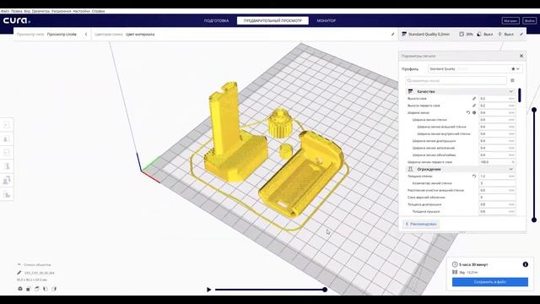
Task: Collapse view panel with left chevron
Action: click(86, 34)
